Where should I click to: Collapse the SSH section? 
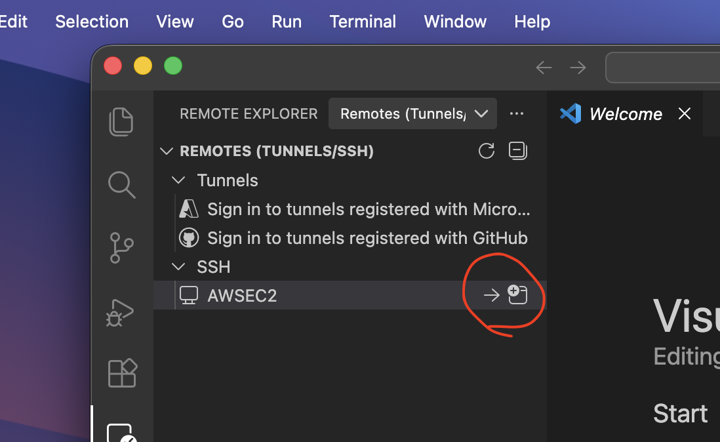pos(178,266)
